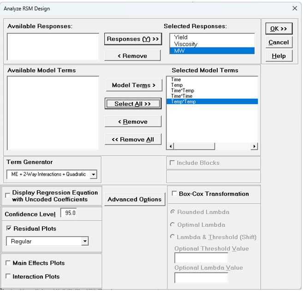This screenshot has width=303, height=291.
Task: Toggle the Residual Plots checkbox
Action: 9,228
